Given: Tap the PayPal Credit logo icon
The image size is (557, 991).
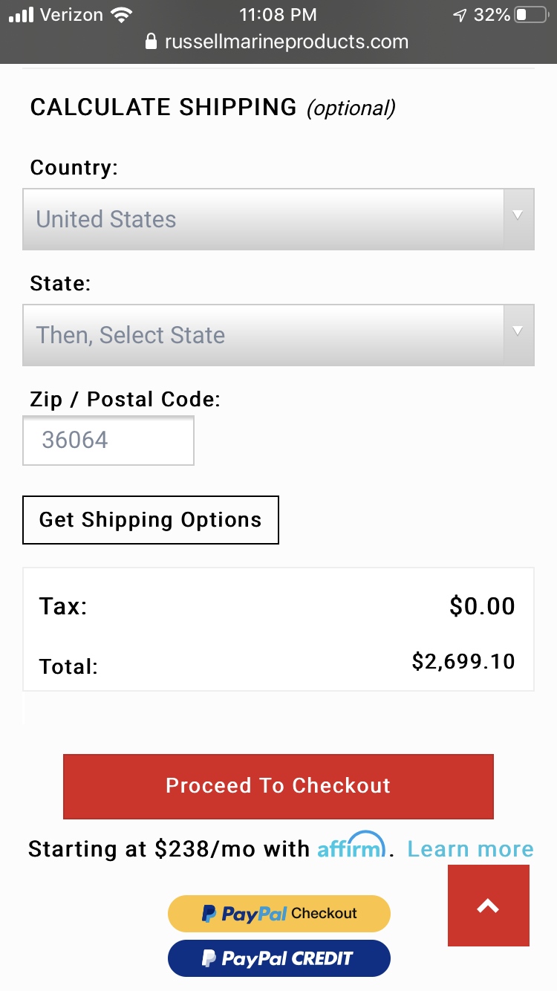Looking at the screenshot, I should (210, 958).
